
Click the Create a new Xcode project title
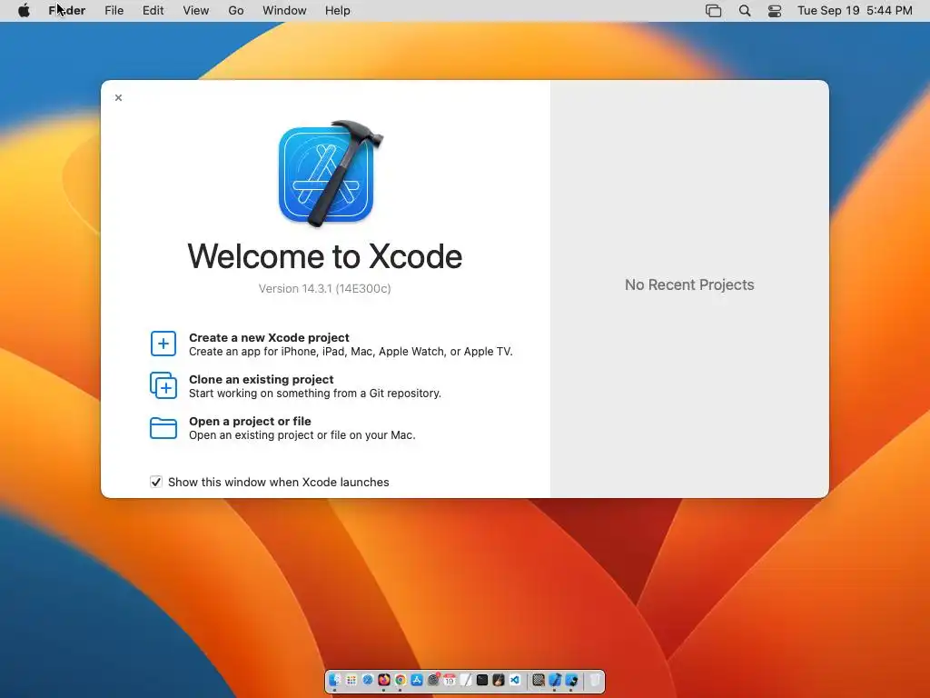click(269, 337)
